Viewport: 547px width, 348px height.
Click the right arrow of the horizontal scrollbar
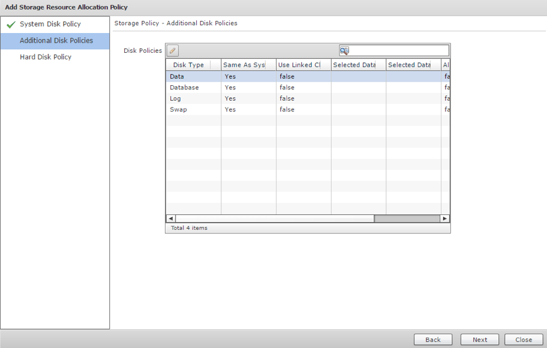click(x=445, y=218)
